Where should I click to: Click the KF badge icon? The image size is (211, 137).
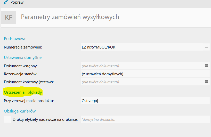point(9,17)
